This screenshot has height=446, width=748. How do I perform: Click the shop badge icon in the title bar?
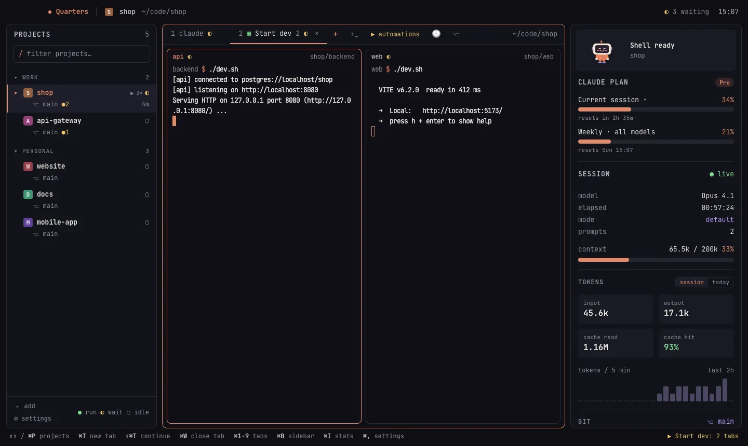[109, 12]
